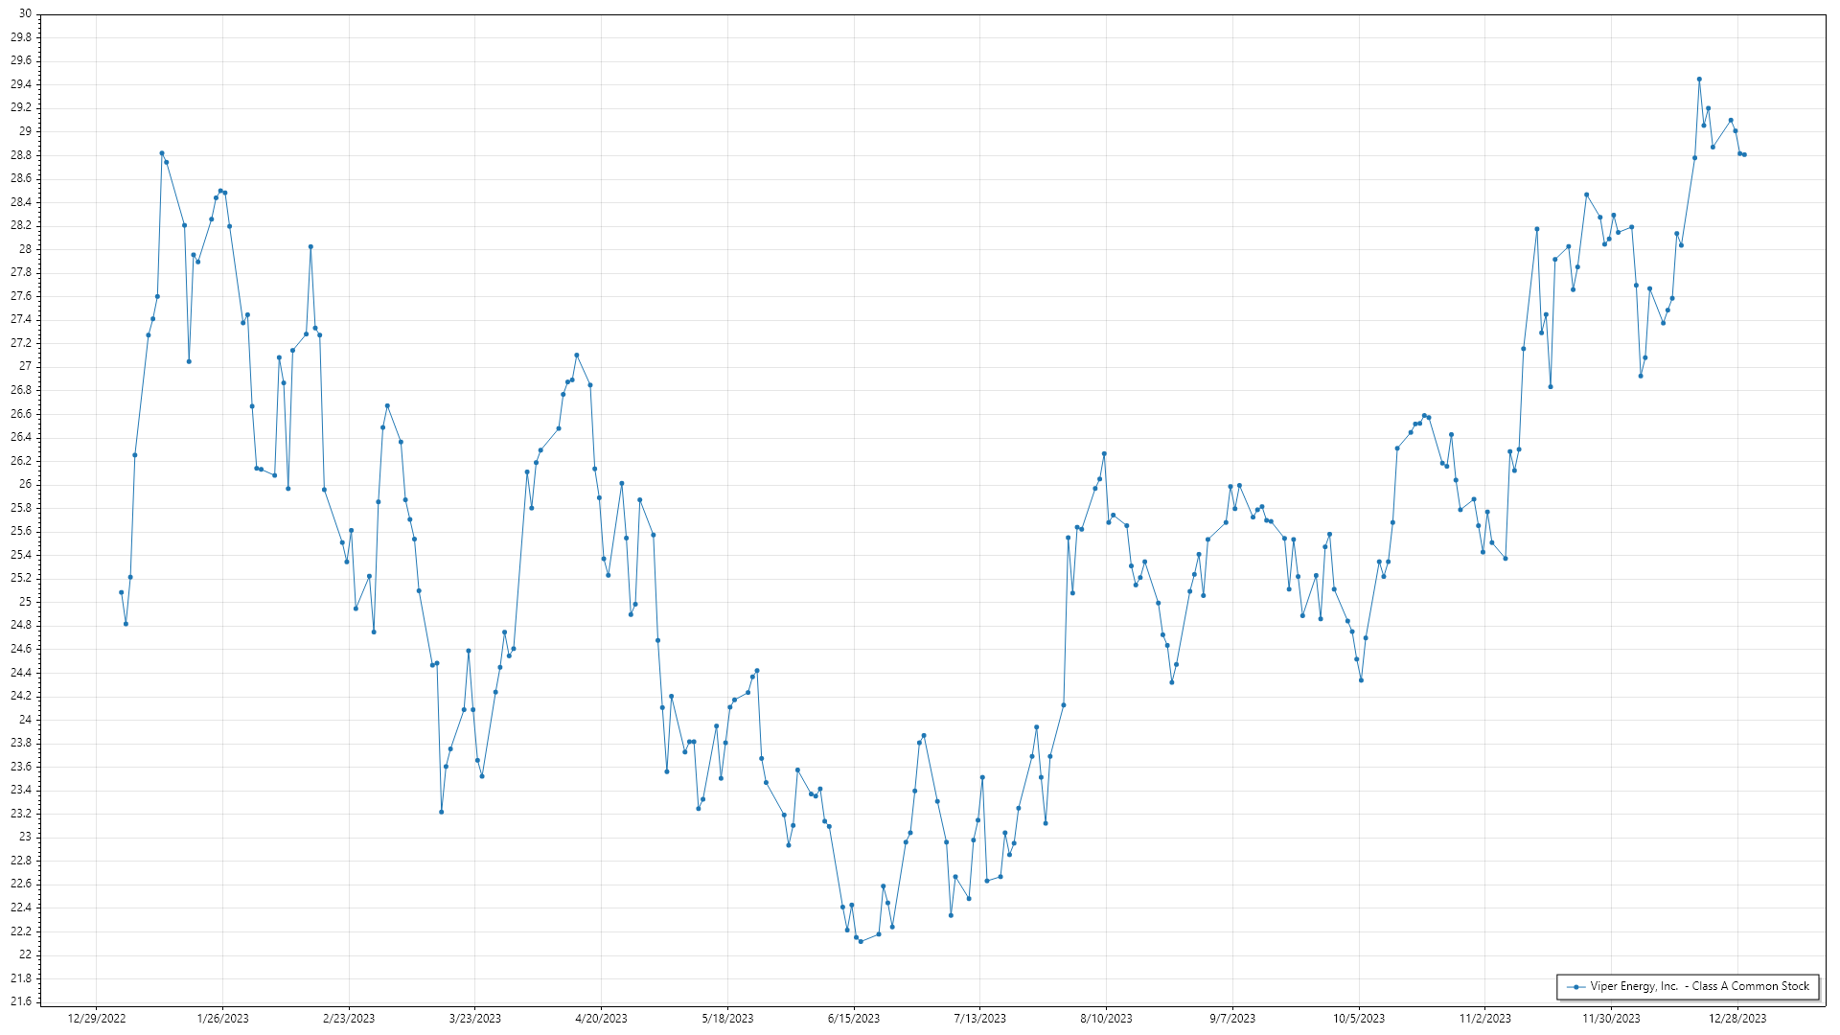This screenshot has width=1840, height=1035.
Task: Select the 7/13/2023 date on the axis
Action: coord(979,1018)
